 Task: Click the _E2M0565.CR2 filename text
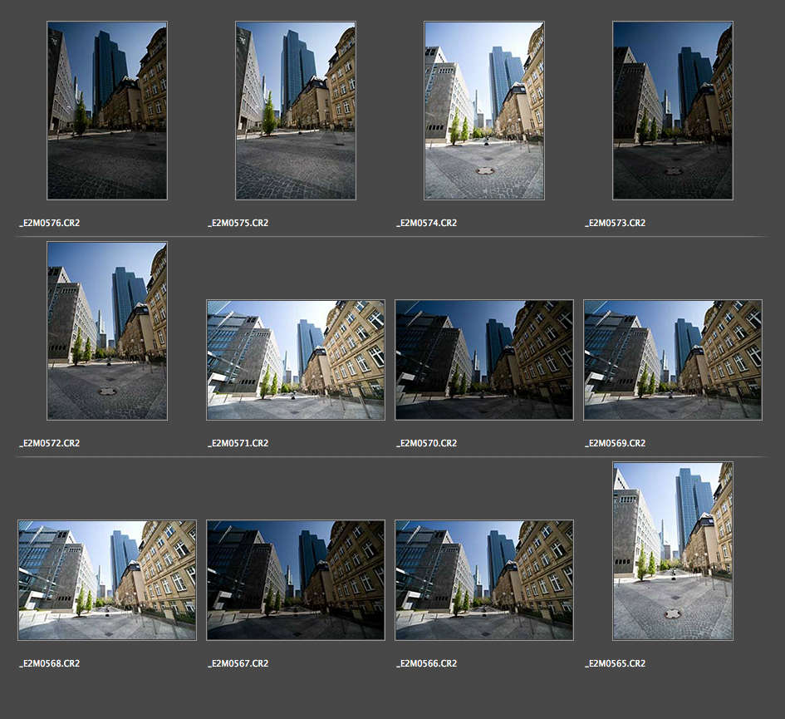[616, 663]
